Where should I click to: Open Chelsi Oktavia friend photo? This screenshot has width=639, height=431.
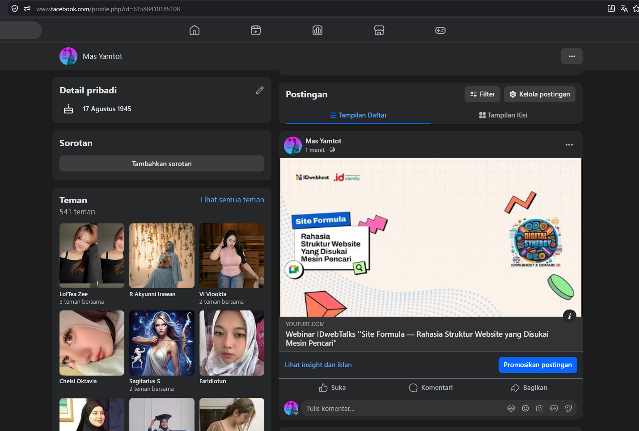(x=92, y=343)
